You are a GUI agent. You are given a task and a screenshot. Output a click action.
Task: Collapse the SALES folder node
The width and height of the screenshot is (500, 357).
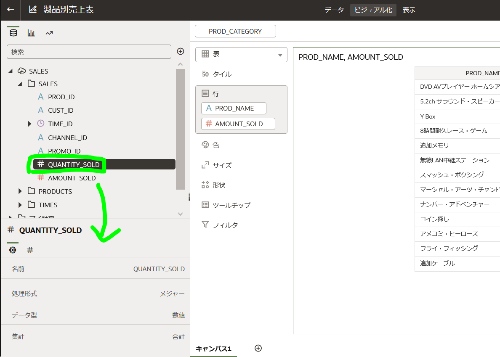click(20, 84)
